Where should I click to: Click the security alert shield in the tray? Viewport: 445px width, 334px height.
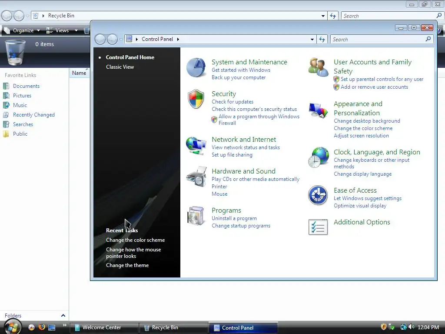point(383,327)
